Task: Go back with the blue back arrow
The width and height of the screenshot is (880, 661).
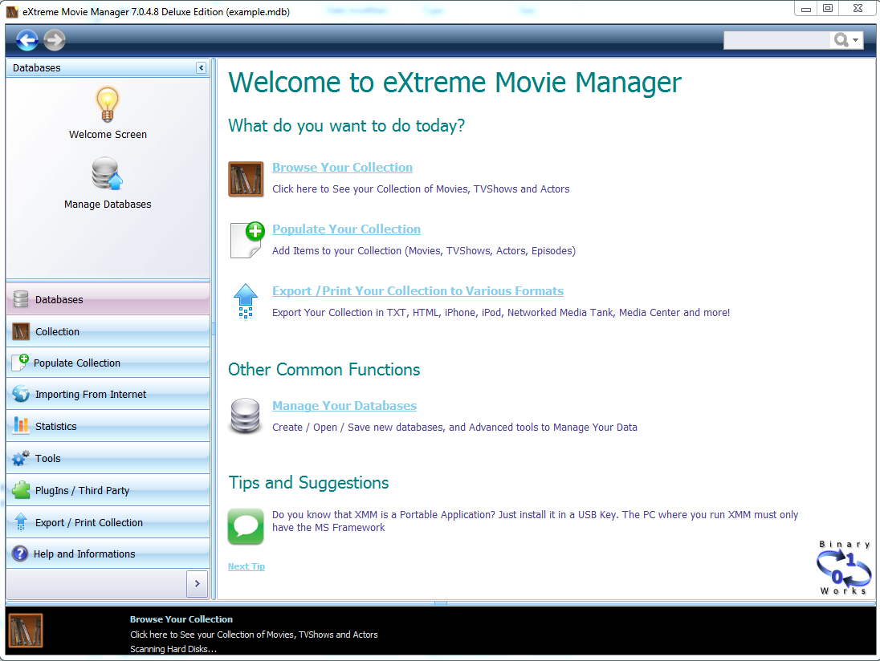Action: (x=27, y=40)
